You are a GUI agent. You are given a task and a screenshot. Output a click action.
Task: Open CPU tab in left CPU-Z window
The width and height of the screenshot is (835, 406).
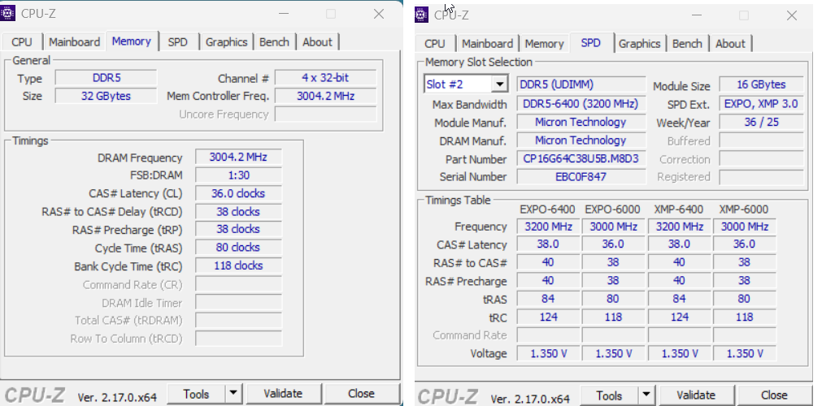click(22, 42)
